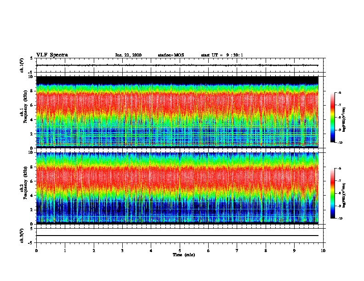The image size is (364, 281).
Task: Click the "Time (min)" x-axis label
Action: pos(184,255)
